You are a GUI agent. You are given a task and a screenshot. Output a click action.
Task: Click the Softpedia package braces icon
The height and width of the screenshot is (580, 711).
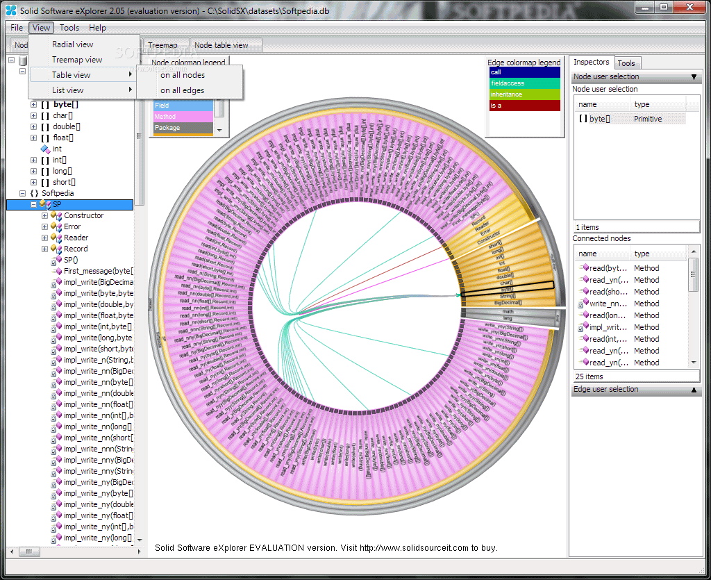tap(34, 193)
